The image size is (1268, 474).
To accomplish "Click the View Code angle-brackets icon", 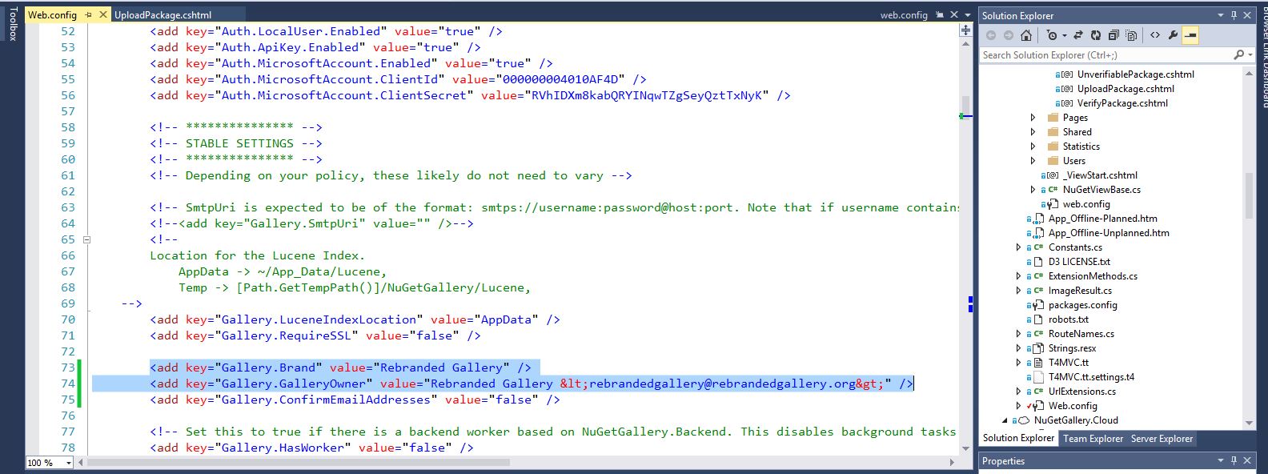I will coord(1155,35).
